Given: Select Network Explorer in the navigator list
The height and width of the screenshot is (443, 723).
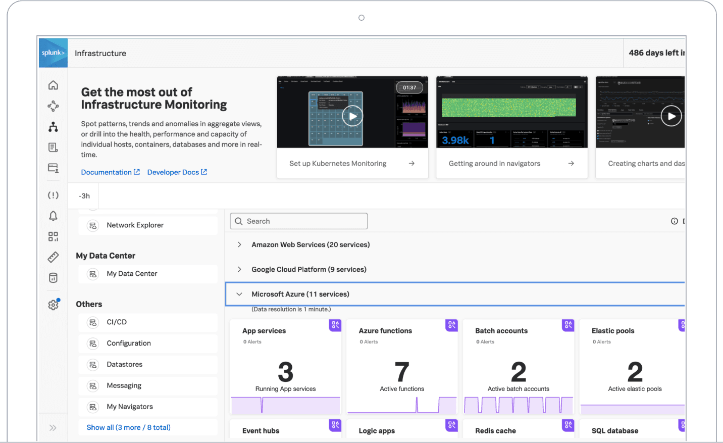Looking at the screenshot, I should click(135, 225).
